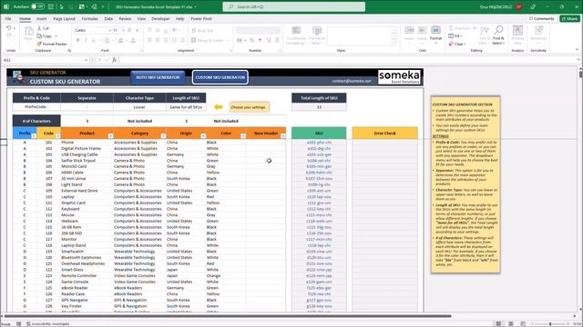Click the Fill Color bucket icon
This screenshot has height=327, width=583.
120,40
